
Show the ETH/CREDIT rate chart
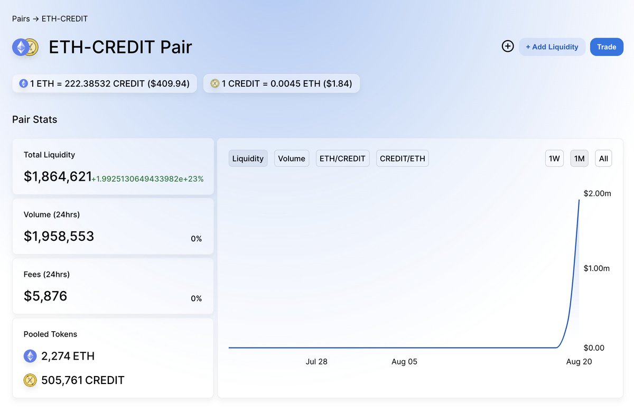tap(342, 158)
